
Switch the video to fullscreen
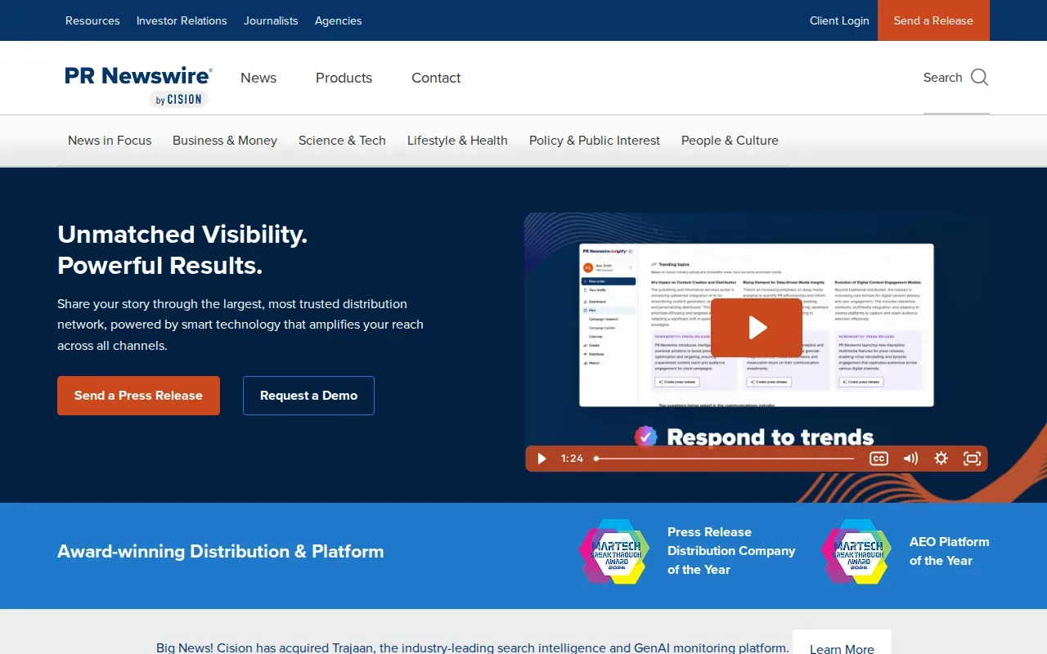click(972, 459)
